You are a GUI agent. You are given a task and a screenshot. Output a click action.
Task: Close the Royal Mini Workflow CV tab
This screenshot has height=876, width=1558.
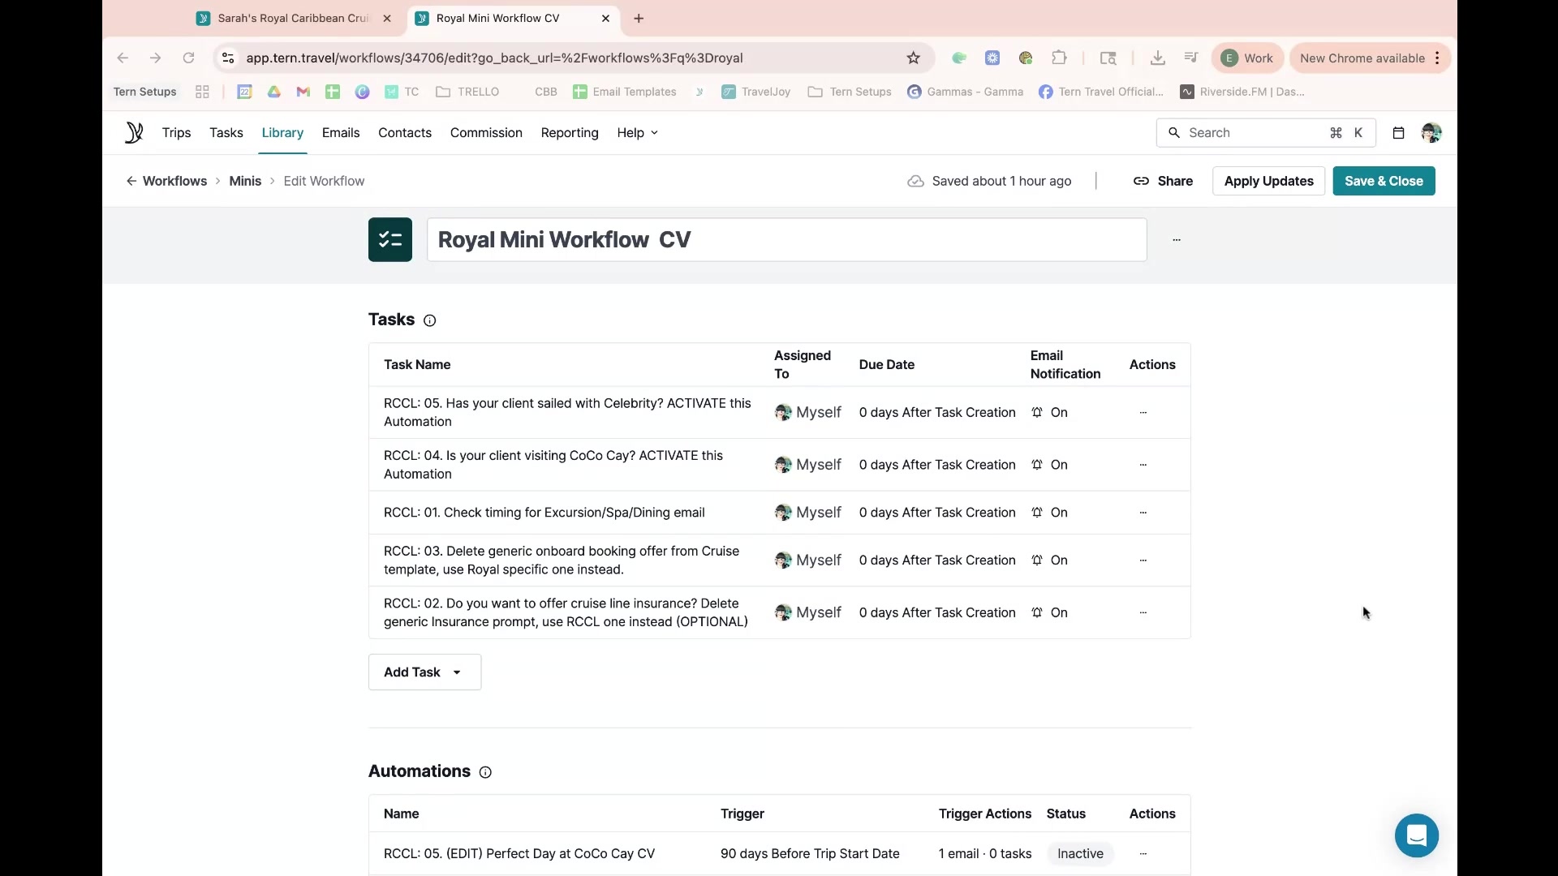[606, 18]
